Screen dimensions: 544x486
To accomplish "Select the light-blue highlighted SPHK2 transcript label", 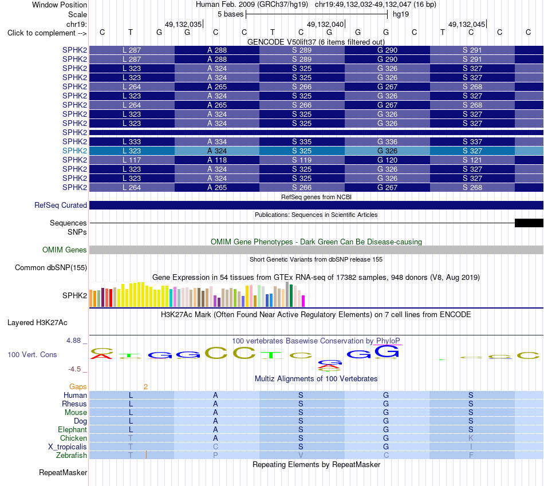I will pyautogui.click(x=74, y=151).
